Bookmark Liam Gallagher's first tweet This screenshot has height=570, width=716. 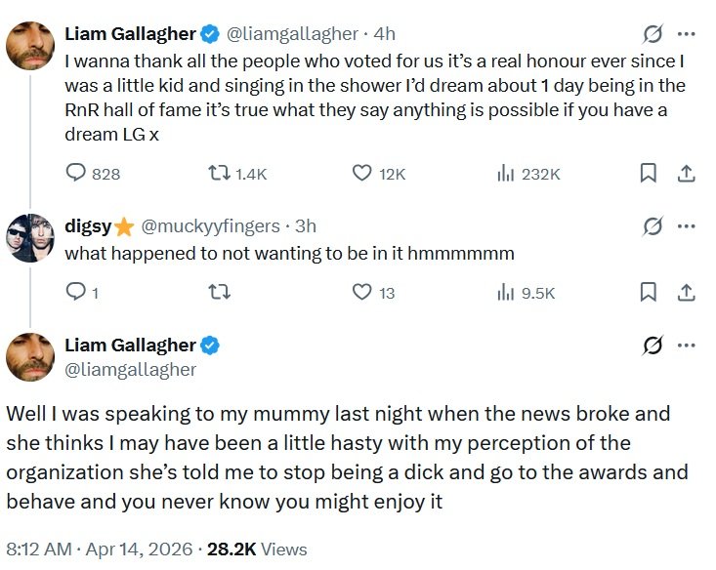pyautogui.click(x=648, y=173)
